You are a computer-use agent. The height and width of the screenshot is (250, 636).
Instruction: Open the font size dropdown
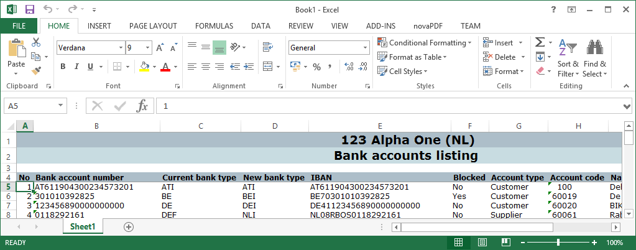(x=148, y=47)
